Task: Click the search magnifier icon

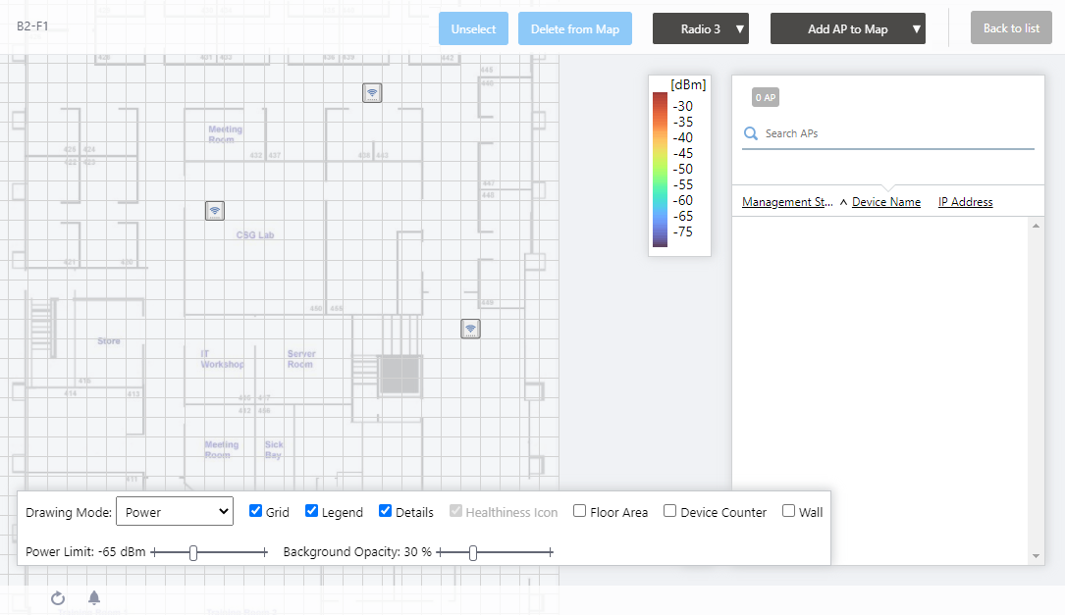Action: 751,133
